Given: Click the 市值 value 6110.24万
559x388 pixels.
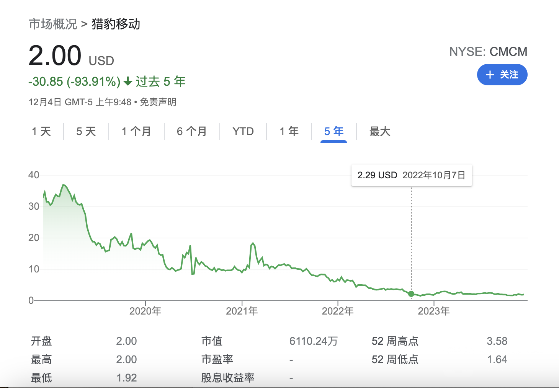Looking at the screenshot, I should [314, 341].
